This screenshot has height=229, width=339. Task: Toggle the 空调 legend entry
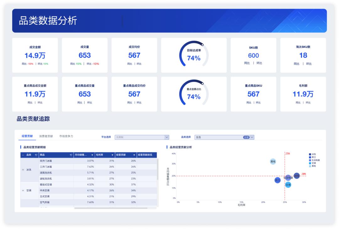[x=312, y=163]
